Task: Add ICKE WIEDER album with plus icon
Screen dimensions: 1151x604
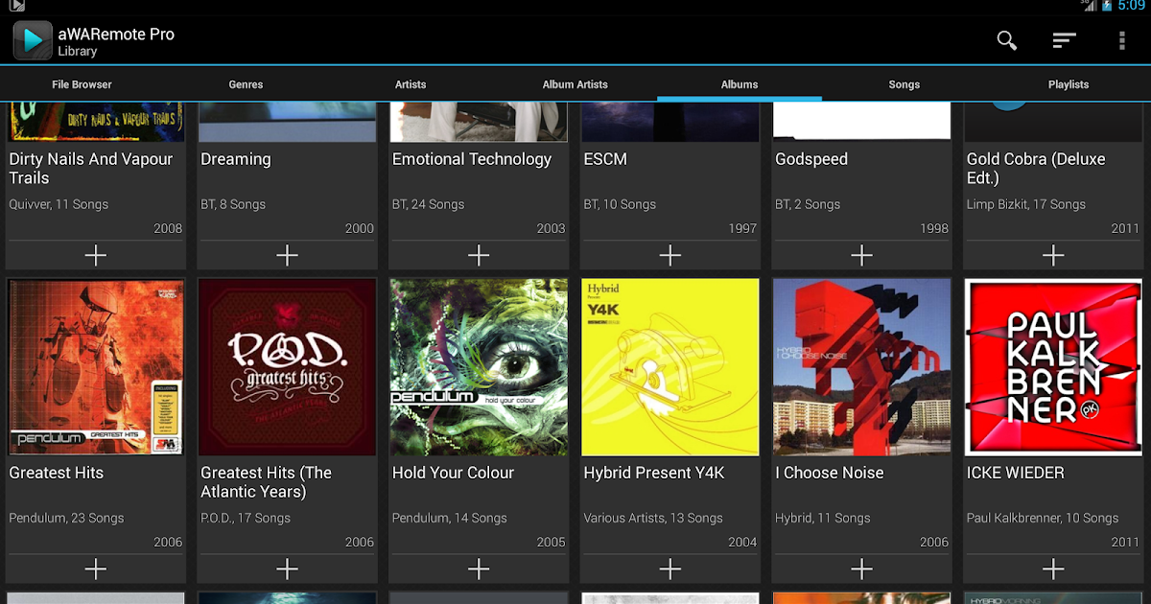Action: (x=1053, y=569)
